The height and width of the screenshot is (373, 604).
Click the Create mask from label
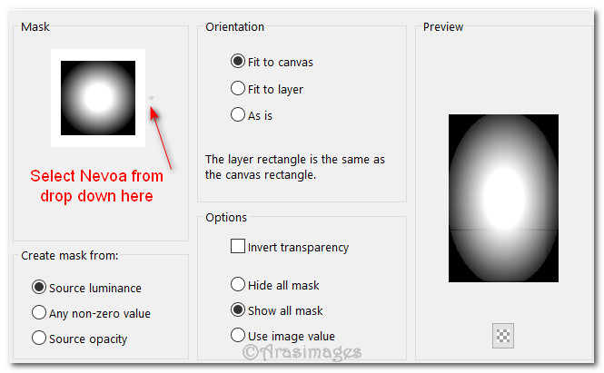[70, 256]
